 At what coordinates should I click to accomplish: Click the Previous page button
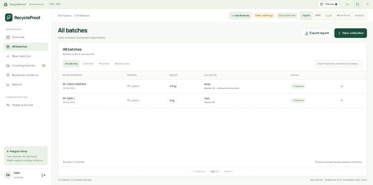198,172
